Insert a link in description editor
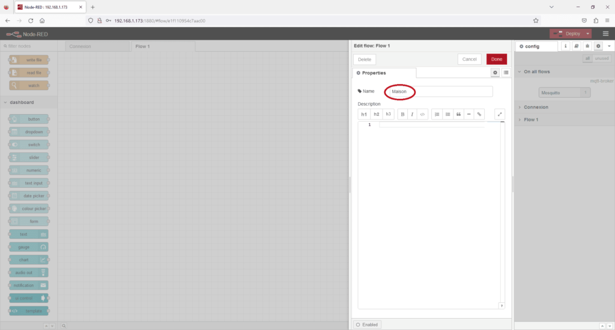 479,114
